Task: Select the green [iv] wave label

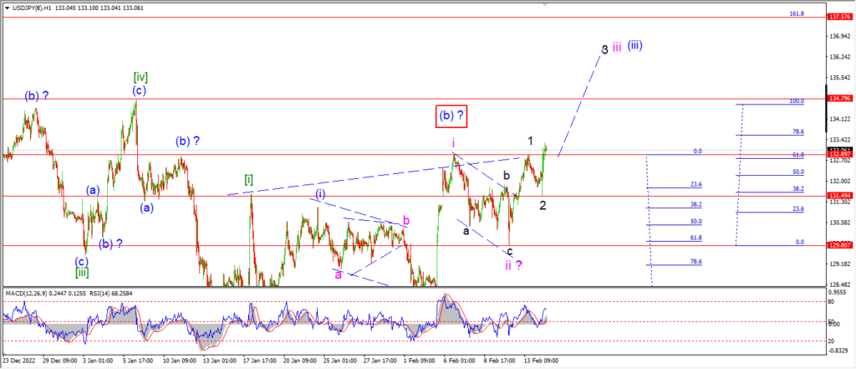Action: [140, 77]
